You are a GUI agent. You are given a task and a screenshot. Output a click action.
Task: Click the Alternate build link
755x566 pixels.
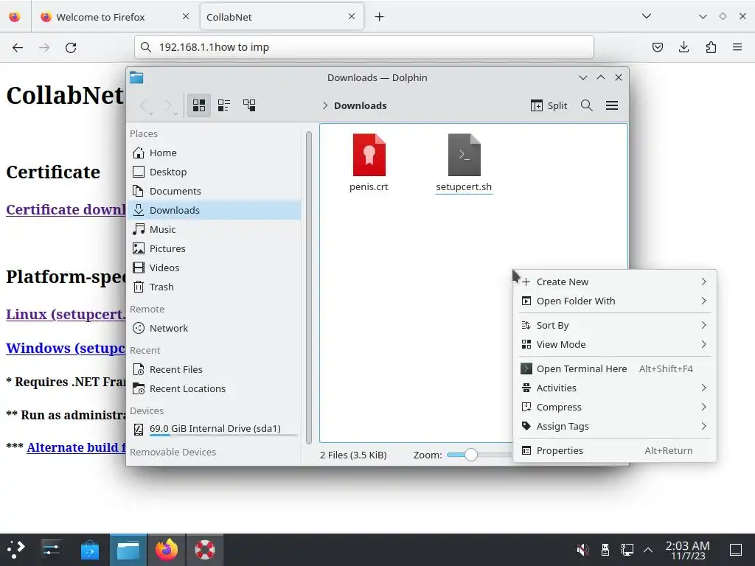[x=76, y=447]
